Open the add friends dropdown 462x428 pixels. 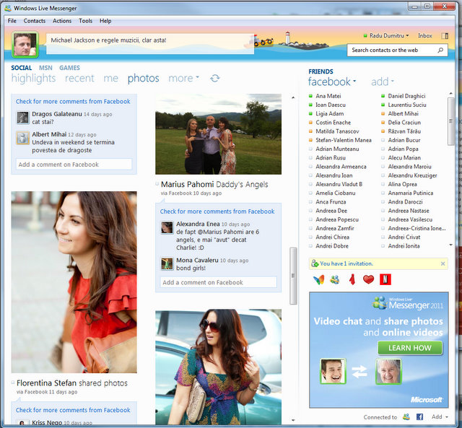pos(393,81)
